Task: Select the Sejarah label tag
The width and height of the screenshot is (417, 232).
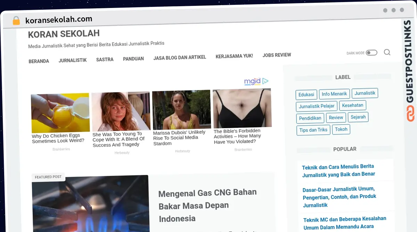Action: point(358,117)
